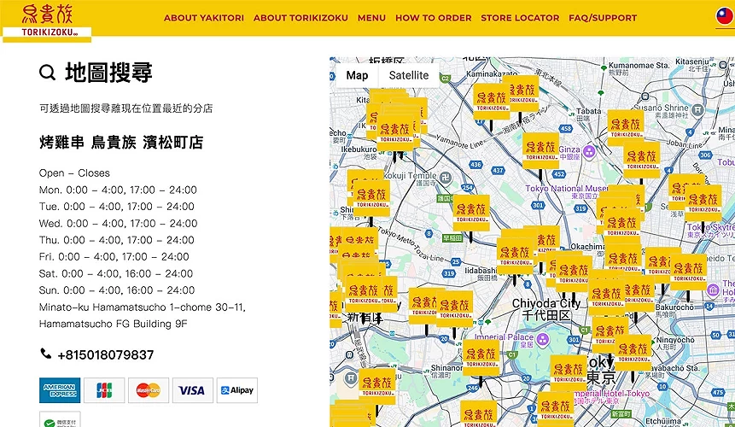The width and height of the screenshot is (735, 427).
Task: Click the VISA payment icon
Action: click(193, 390)
